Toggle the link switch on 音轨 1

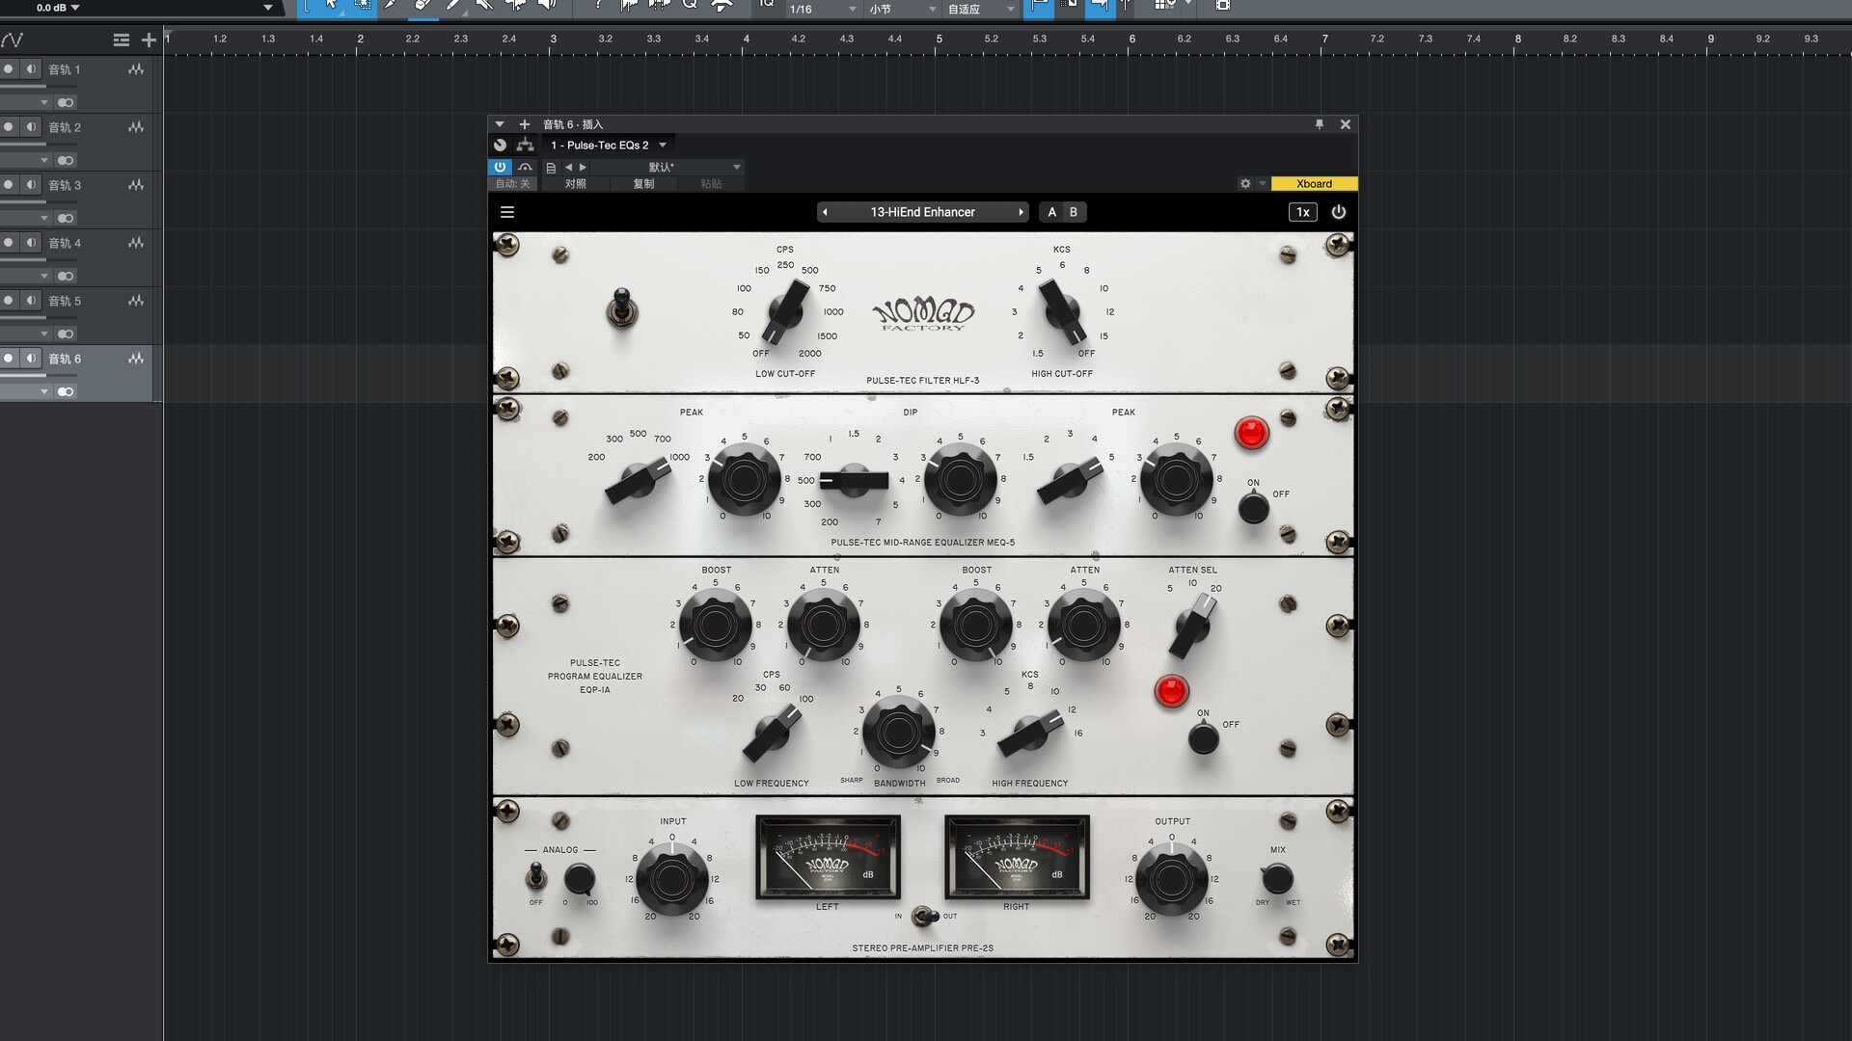click(x=65, y=102)
